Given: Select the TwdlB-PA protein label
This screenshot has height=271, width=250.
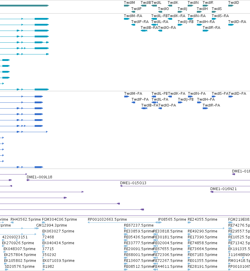Looking at the screenshot, I should 150,105.
